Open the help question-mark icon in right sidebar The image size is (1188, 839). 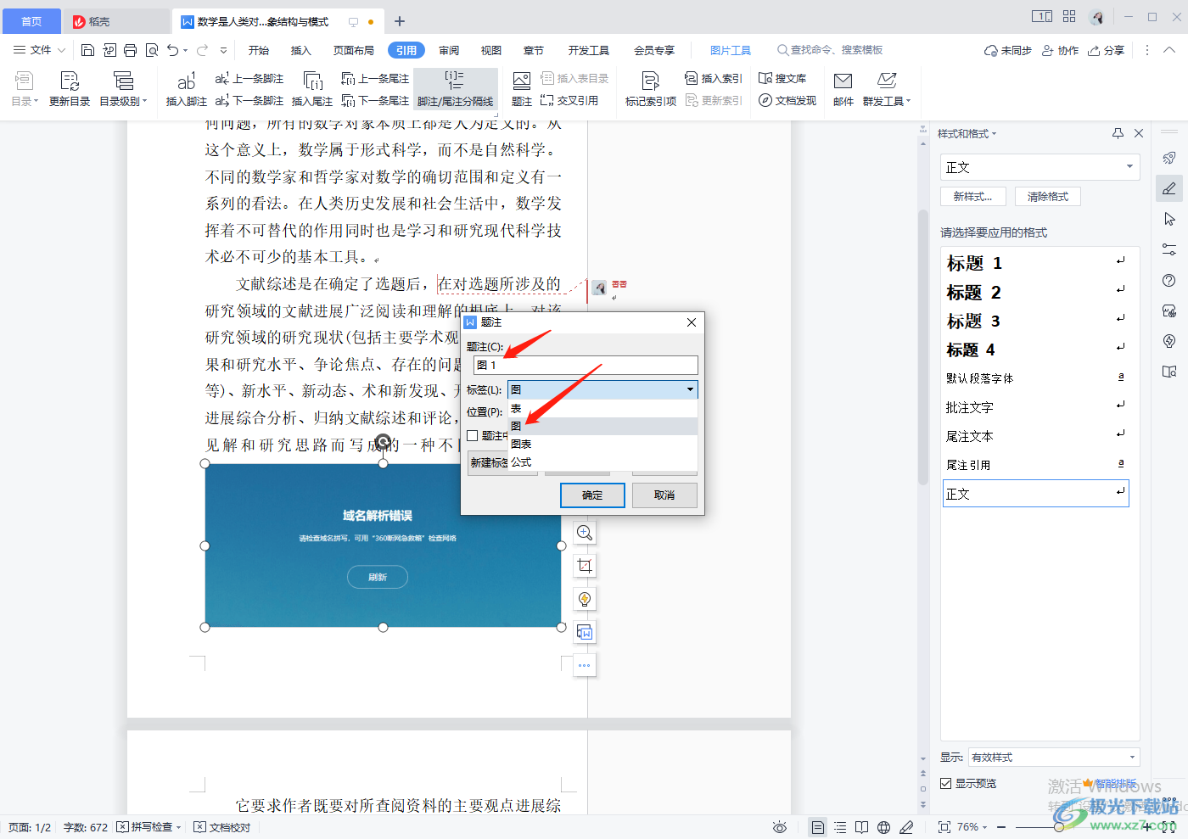pyautogui.click(x=1169, y=281)
